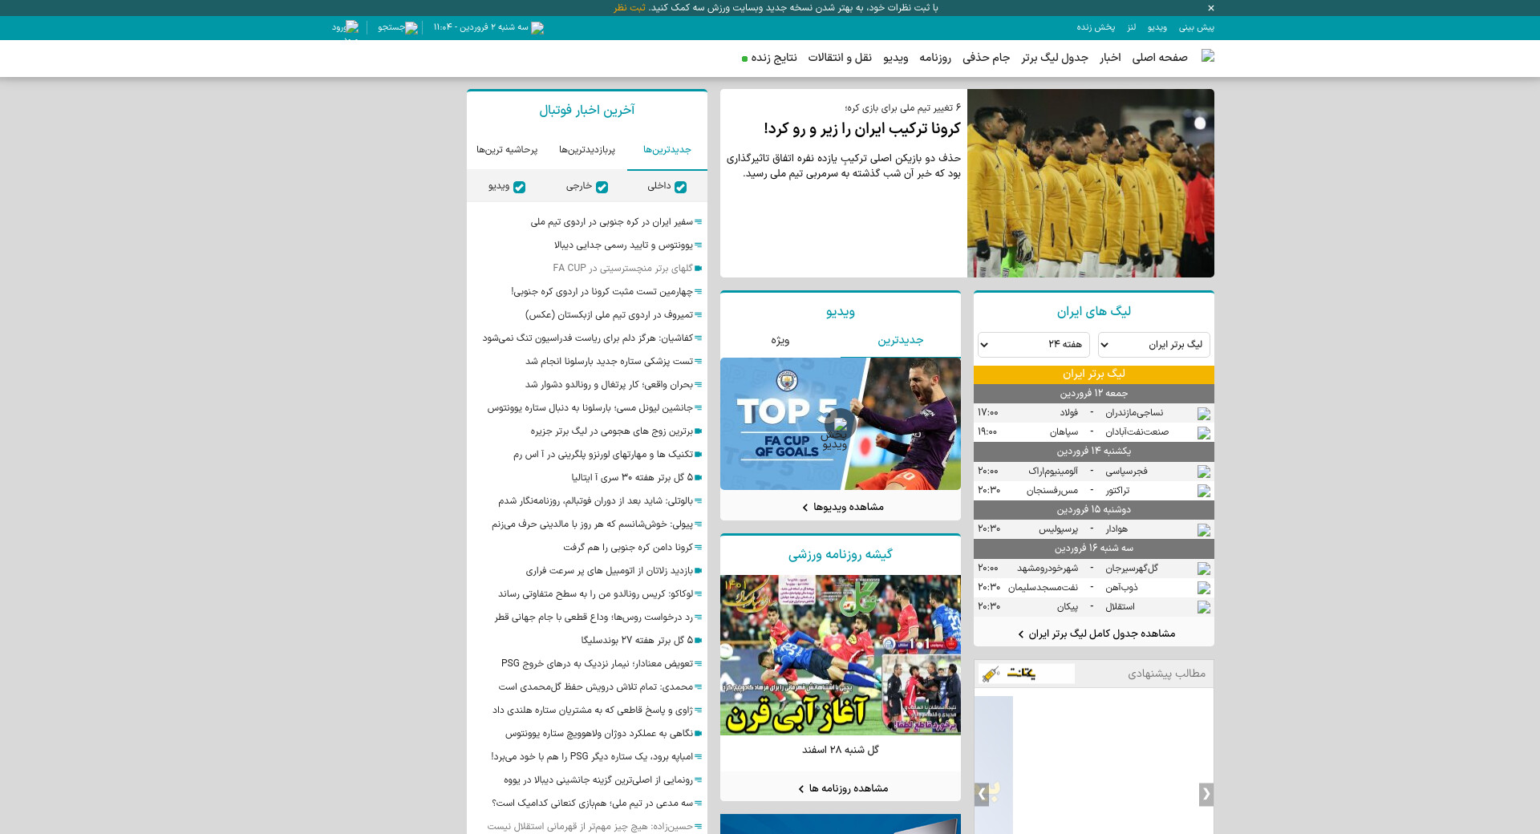
Task: Open the هفته ۲۴ week dropdown
Action: point(1033,345)
